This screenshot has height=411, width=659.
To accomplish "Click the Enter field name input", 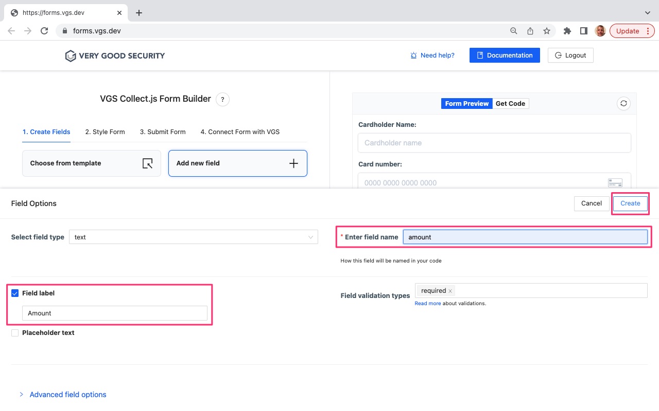I will [525, 237].
